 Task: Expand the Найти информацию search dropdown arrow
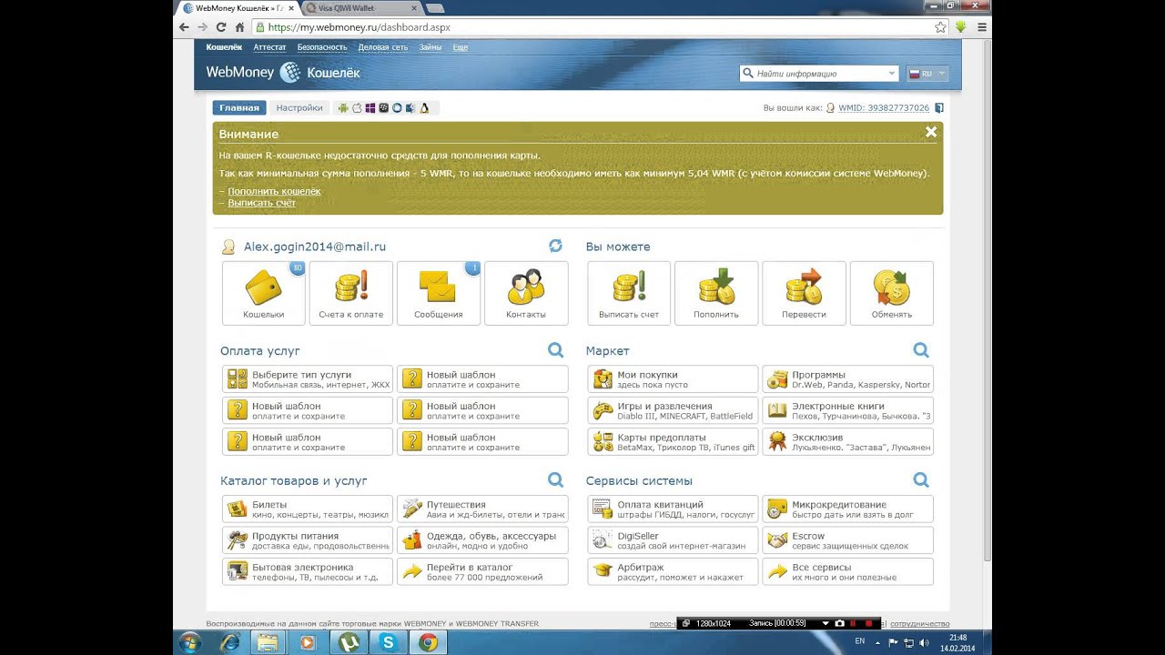click(x=891, y=74)
